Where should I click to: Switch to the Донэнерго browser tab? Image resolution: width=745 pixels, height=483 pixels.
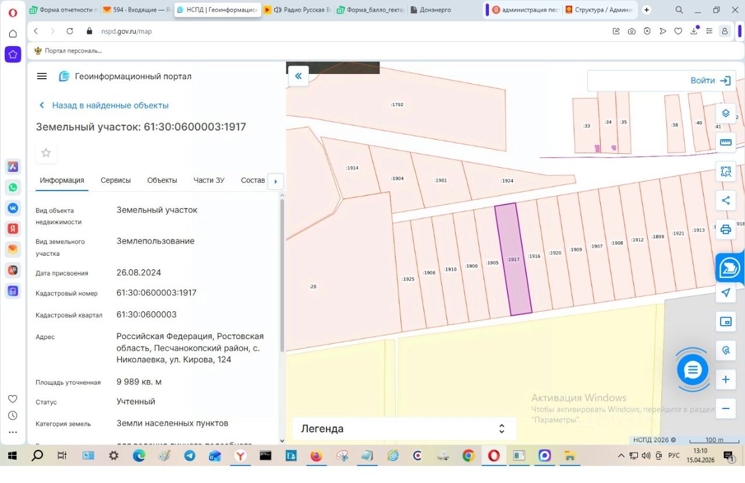click(x=442, y=10)
